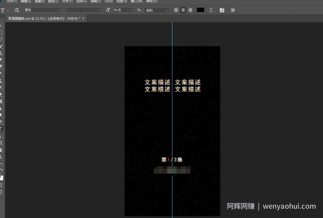Open the anti-aliasing dropdown showing 锐利
The width and height of the screenshot is (323, 218).
tap(157, 10)
